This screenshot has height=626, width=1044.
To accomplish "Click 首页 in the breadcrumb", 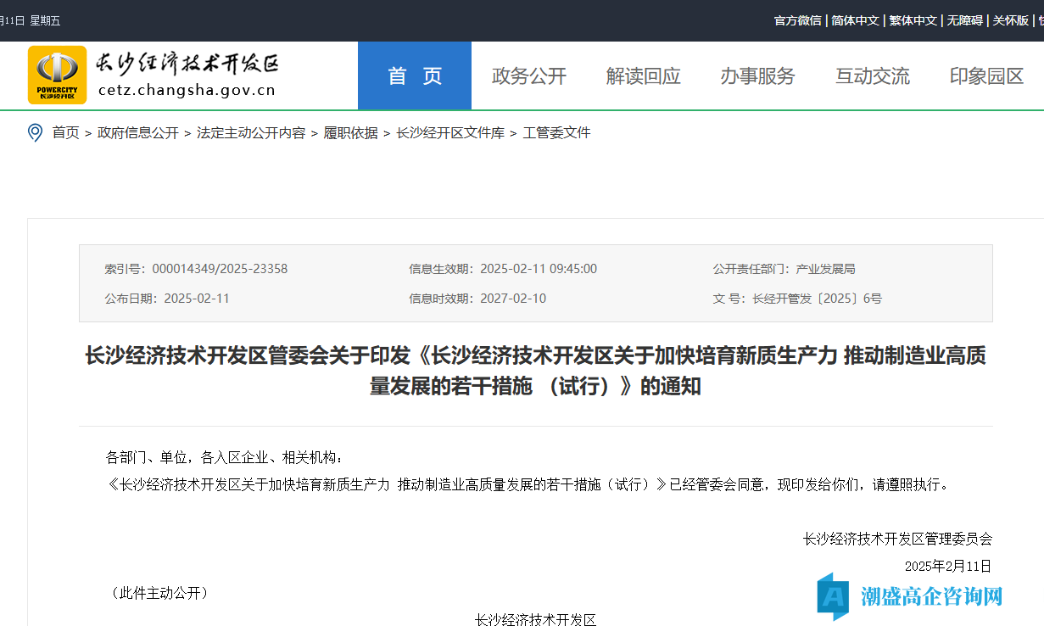I will pos(65,133).
